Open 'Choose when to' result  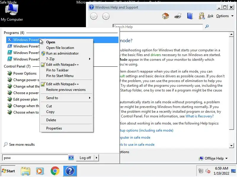[x=23, y=112]
